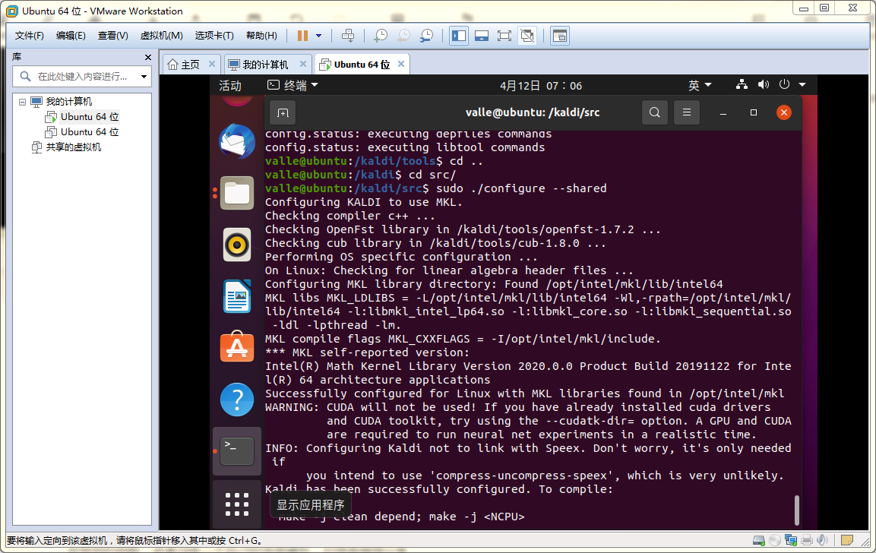Open the Help icon in the dock
This screenshot has width=876, height=553.
[237, 400]
